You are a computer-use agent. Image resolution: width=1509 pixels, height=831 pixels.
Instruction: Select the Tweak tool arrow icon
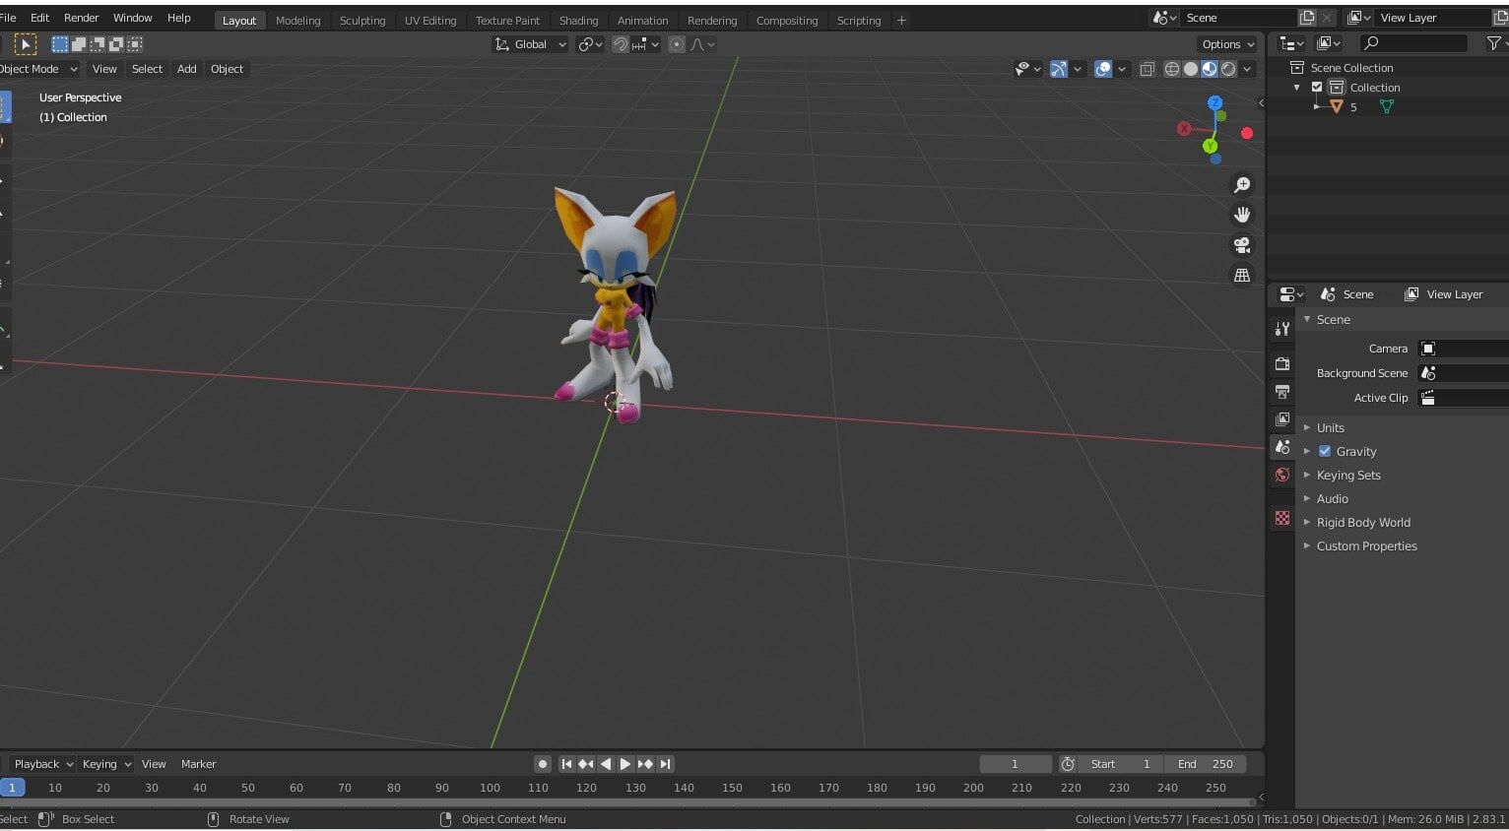(x=27, y=44)
